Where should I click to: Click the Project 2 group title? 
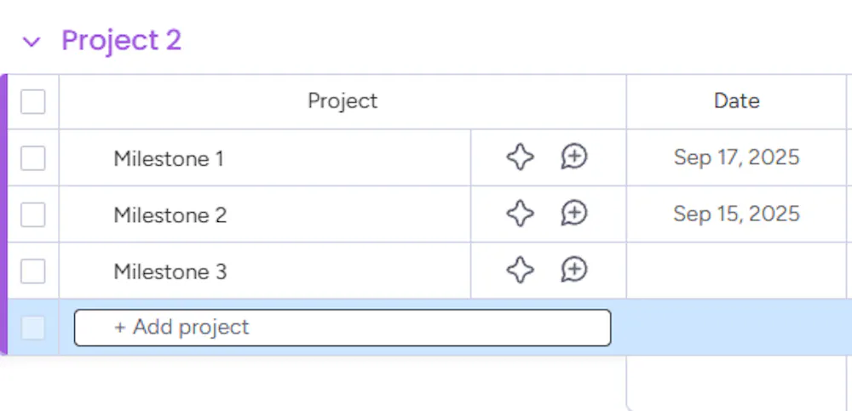point(121,41)
